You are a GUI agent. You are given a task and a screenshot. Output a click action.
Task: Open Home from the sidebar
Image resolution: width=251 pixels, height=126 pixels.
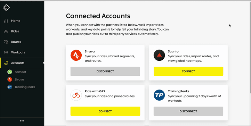click(x=22, y=21)
